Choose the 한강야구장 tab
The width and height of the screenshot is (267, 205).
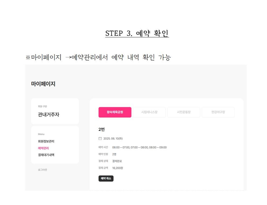[x=218, y=112]
